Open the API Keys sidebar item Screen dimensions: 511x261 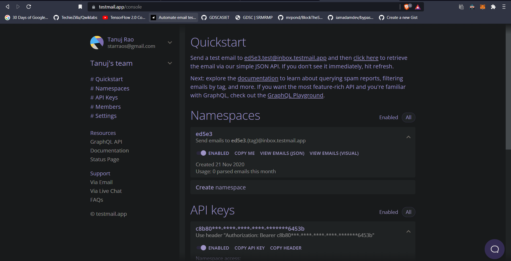point(104,98)
